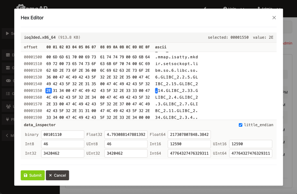Click the Float32 value field
Viewport: 297px width, 194px height.
point(126,135)
